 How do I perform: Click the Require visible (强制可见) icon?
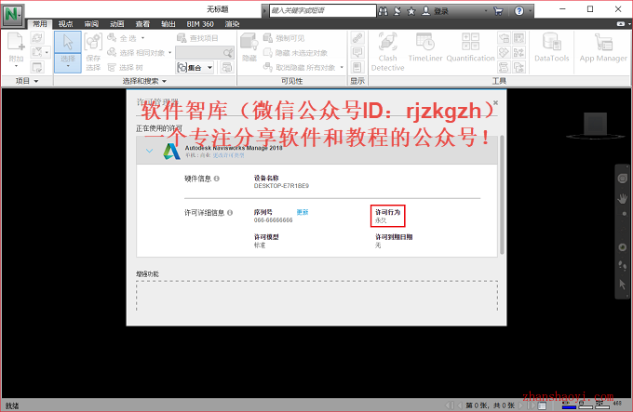(x=268, y=38)
